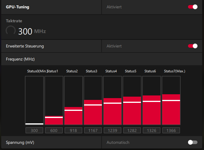Enable the Spannung (mV) manual toggle
This screenshot has width=204, height=150.
193,142
